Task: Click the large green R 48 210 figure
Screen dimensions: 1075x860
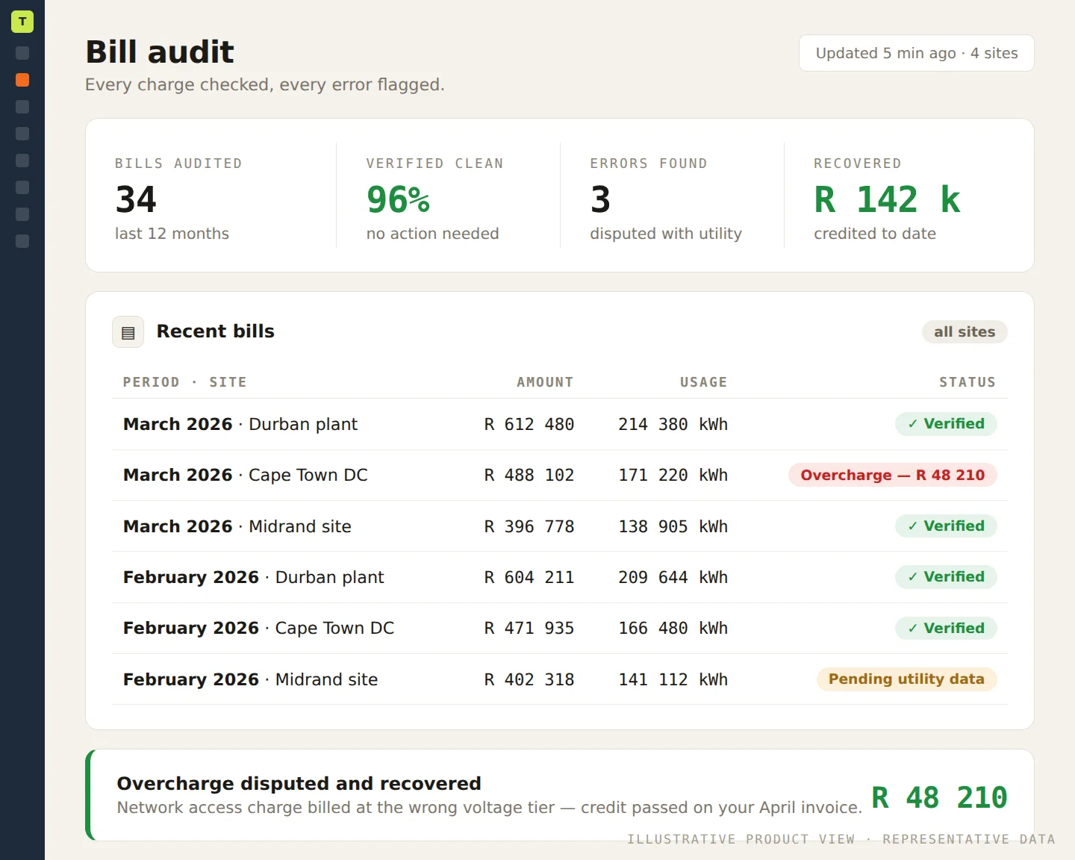Action: 939,798
